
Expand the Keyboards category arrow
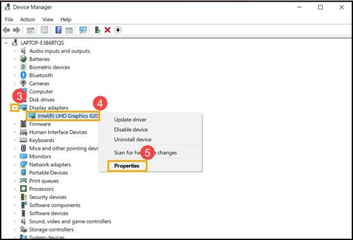pos(15,140)
